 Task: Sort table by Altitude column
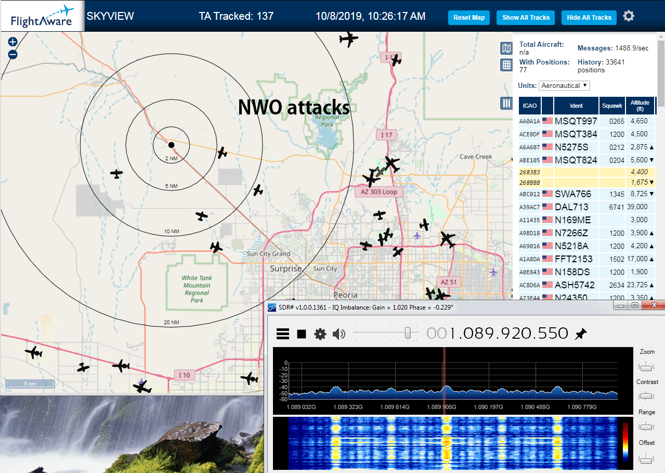(x=640, y=106)
